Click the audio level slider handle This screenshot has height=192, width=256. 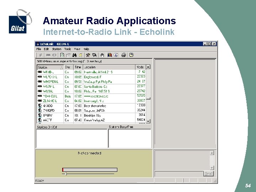(66, 174)
